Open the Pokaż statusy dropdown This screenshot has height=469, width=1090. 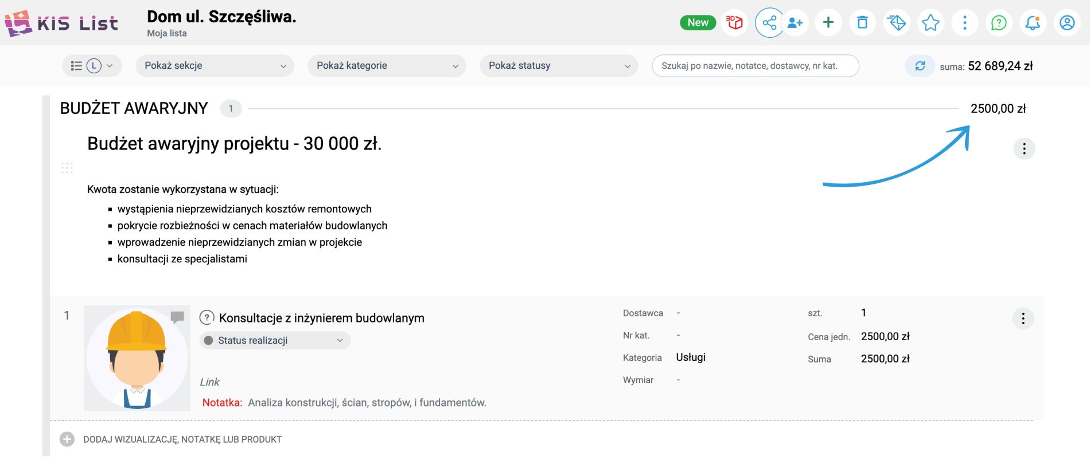coord(559,66)
